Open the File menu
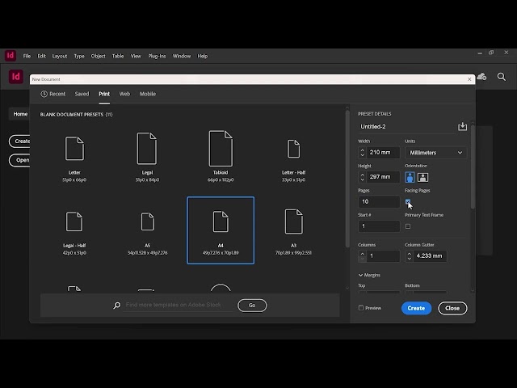The width and height of the screenshot is (517, 388). click(x=27, y=56)
